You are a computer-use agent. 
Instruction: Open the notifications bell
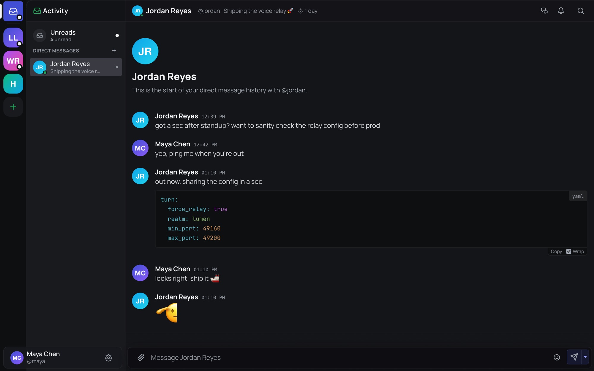(561, 11)
